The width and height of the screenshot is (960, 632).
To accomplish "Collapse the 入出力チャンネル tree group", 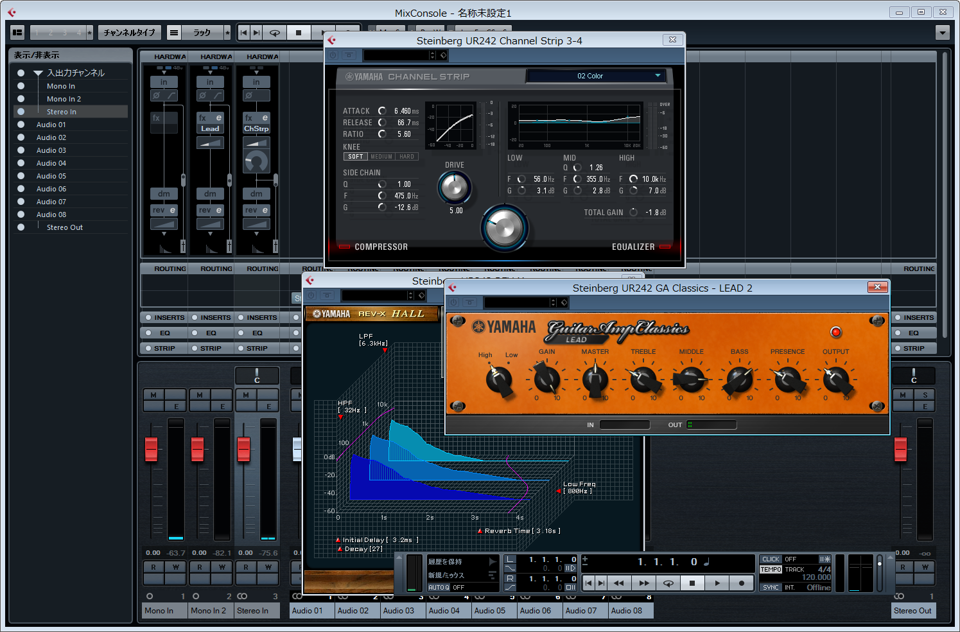I will click(38, 73).
